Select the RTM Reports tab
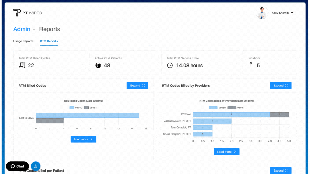The width and height of the screenshot is (310, 174). (49, 41)
